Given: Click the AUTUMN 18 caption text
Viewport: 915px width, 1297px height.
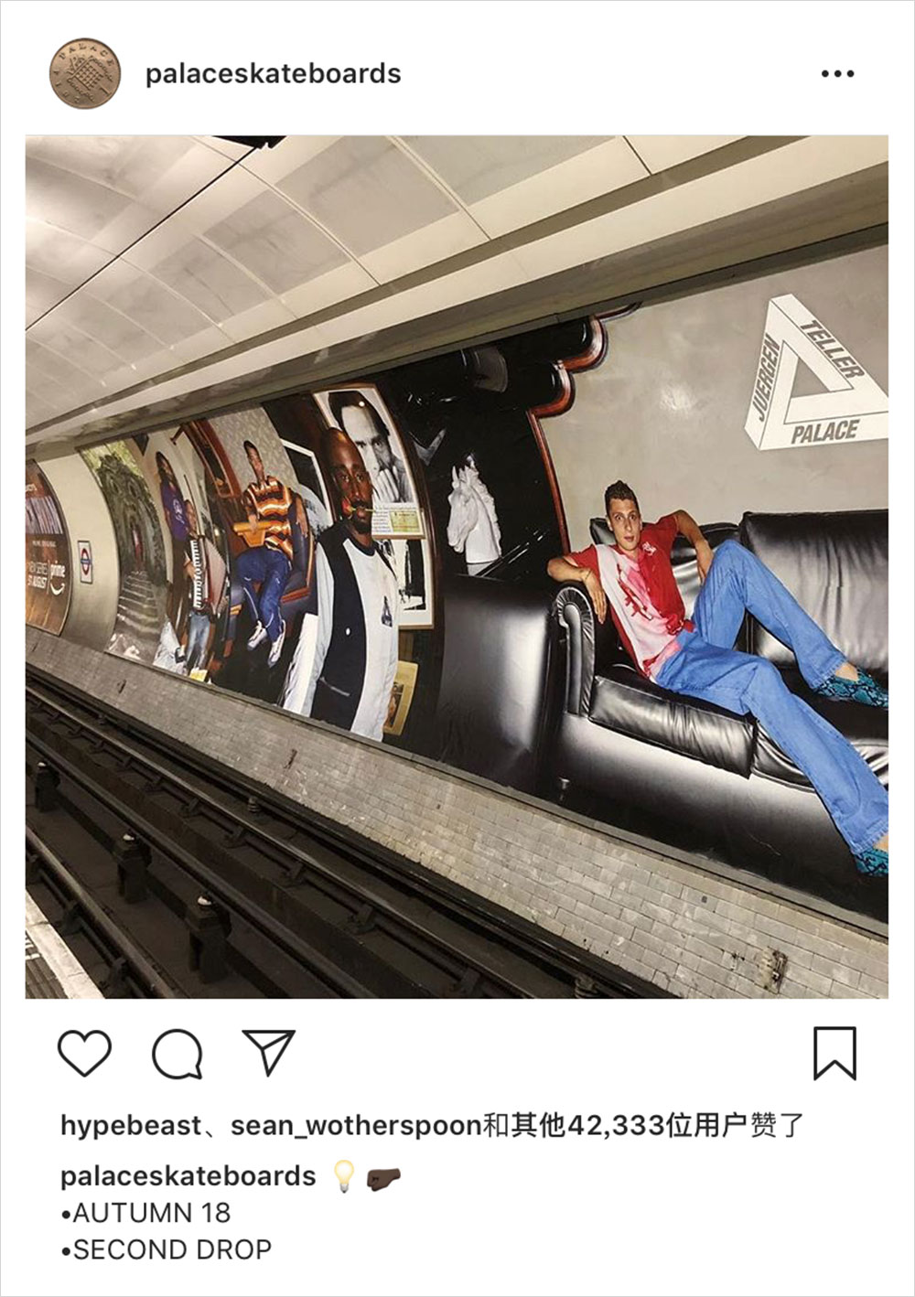Looking at the screenshot, I should pyautogui.click(x=146, y=1213).
